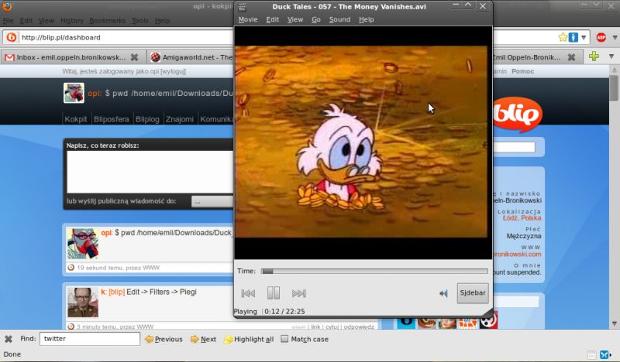Open Firefox File menu

[x=8, y=21]
